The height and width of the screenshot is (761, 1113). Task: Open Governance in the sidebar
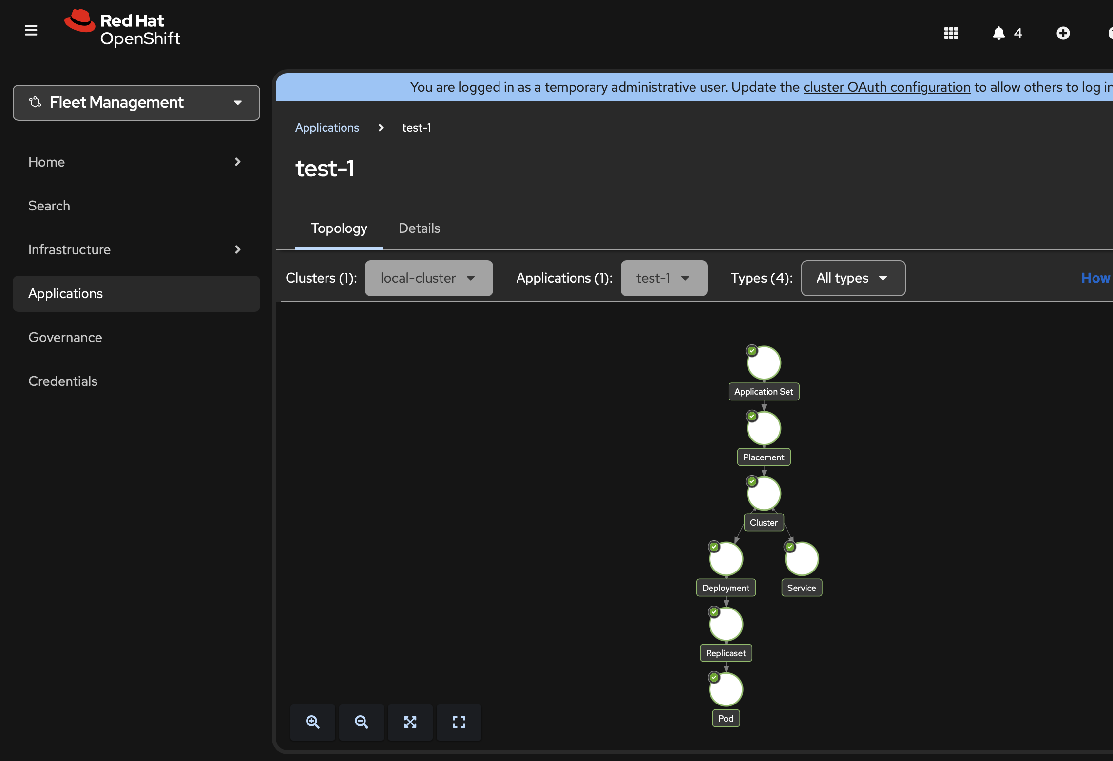pos(65,337)
